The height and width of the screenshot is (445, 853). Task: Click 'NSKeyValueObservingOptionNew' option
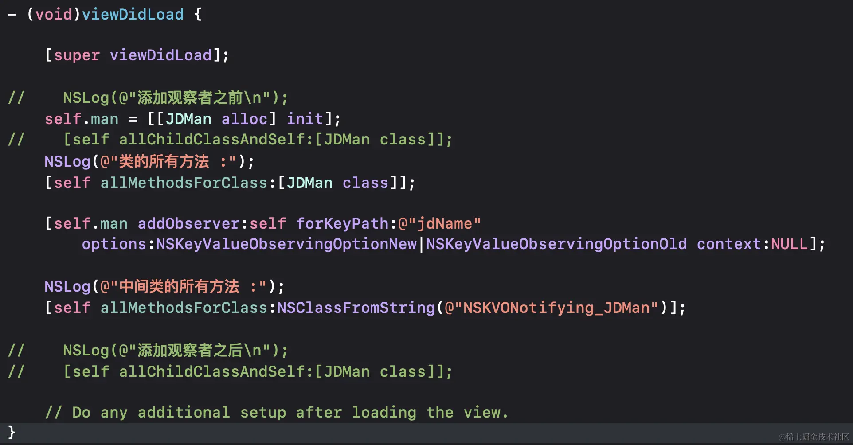point(286,244)
